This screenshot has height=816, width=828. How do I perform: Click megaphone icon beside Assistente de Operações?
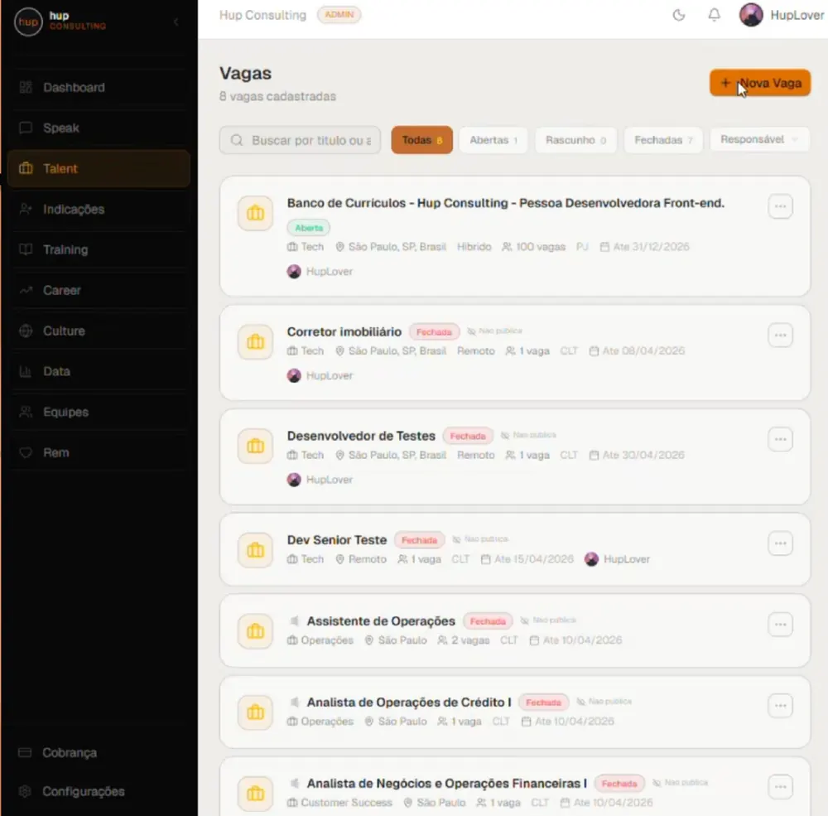295,620
